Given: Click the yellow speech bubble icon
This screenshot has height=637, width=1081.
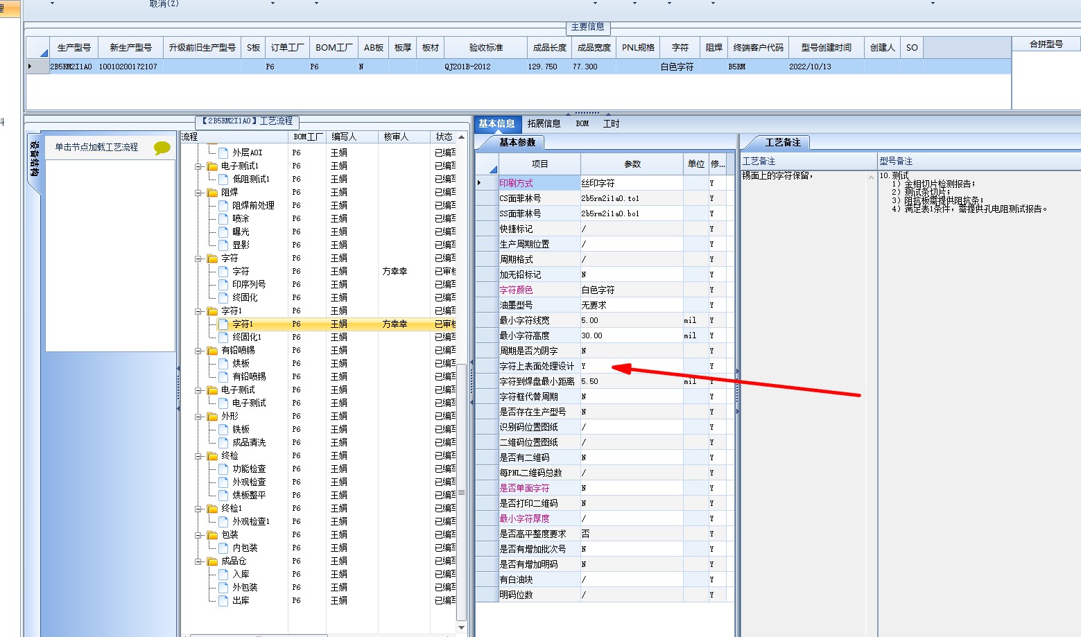Looking at the screenshot, I should 162,148.
